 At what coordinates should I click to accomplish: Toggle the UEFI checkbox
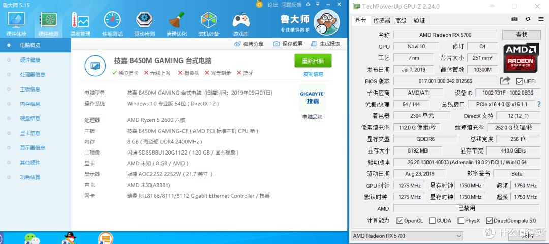pyautogui.click(x=520, y=81)
